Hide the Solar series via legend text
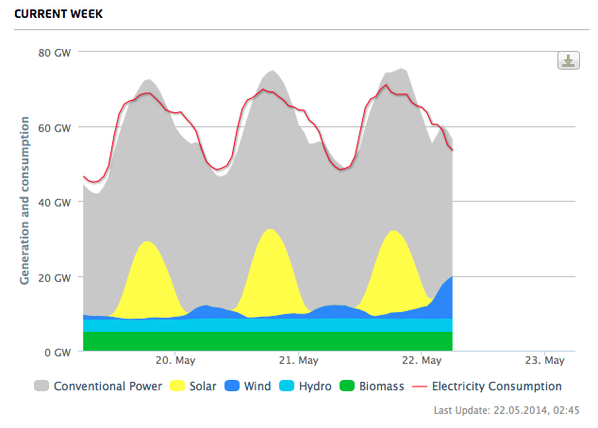Image resolution: width=598 pixels, height=428 pixels. point(203,387)
